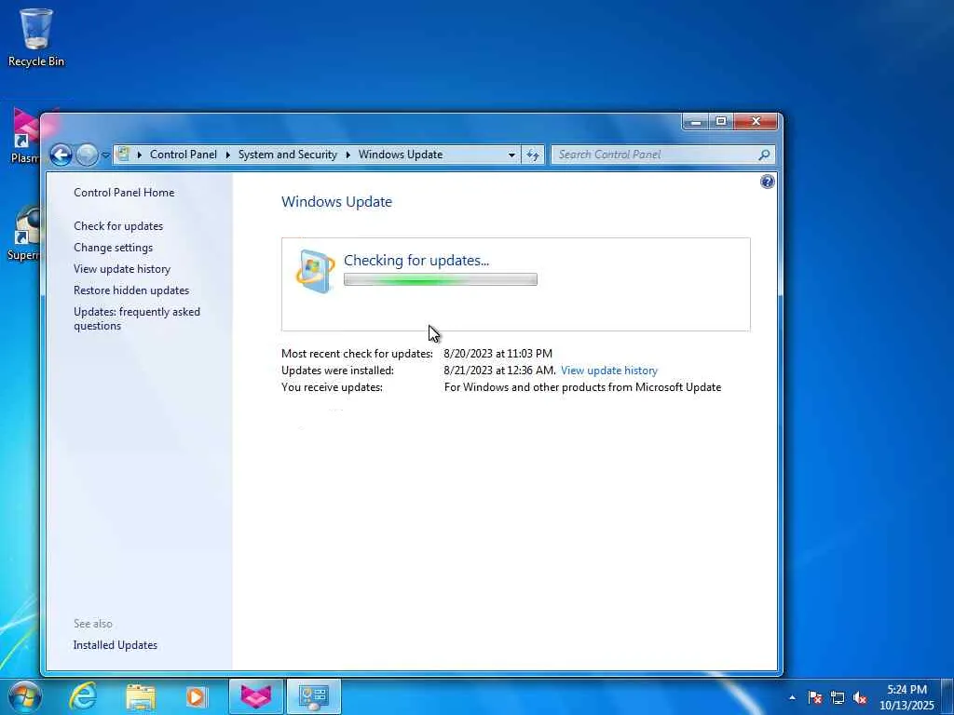
Task: Click the Control Panel address bar icon
Action: coord(124,155)
